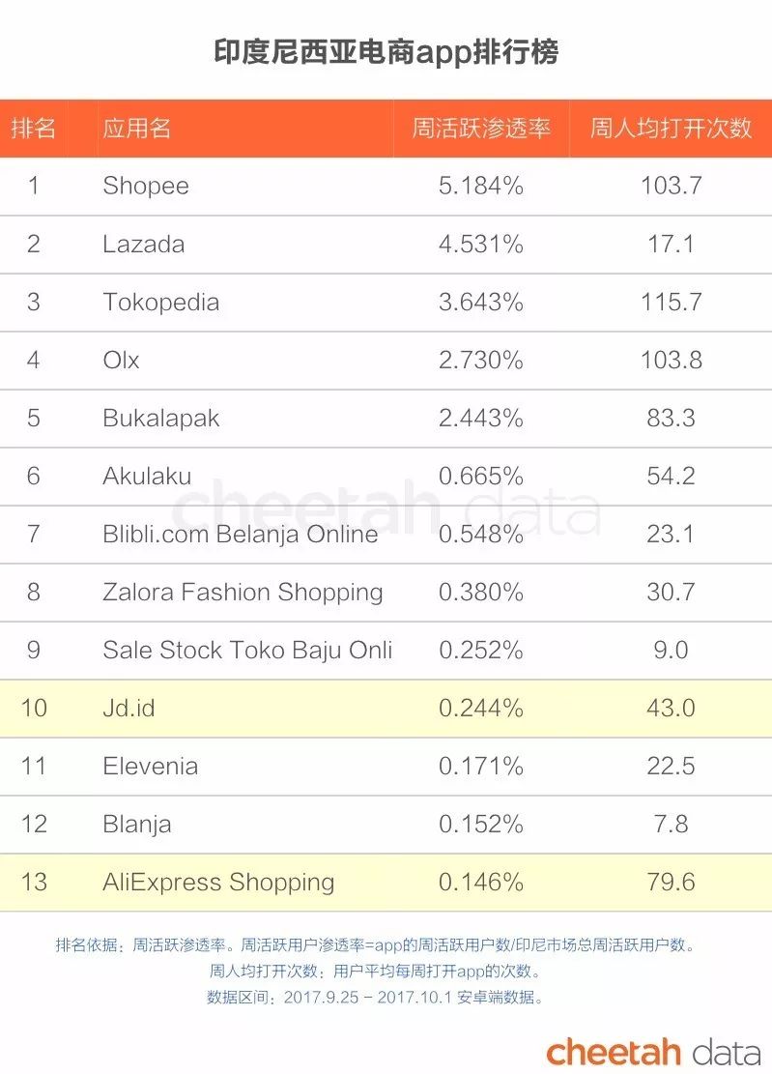Viewport: 772px width, 1074px height.
Task: Sort by 周活跃渗透率 header
Action: click(480, 128)
